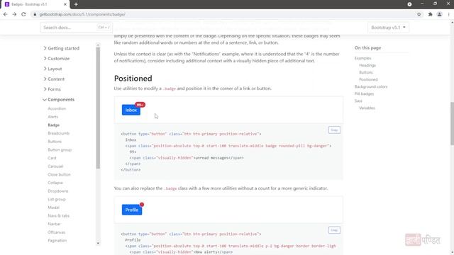Select the Badges Bootstrap v5.1 browser tab
Viewport: 454px width, 255px height.
tap(35, 4)
